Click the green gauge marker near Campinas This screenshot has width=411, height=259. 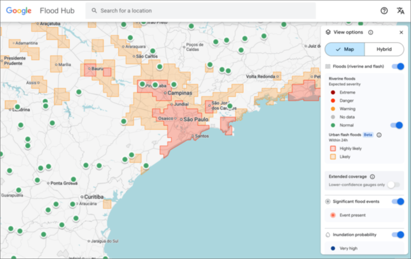click(x=174, y=84)
